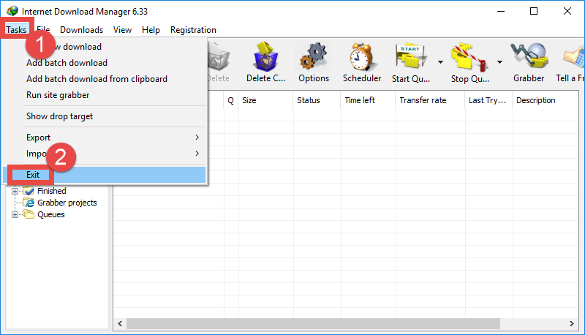Launch the Grabber tool icon
The image size is (585, 335).
coord(529,56)
